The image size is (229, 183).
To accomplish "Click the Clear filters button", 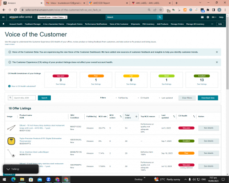I will (187, 98).
